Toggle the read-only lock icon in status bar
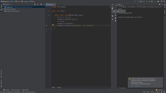Screen dimensions: 166x93 click(x=161, y=92)
